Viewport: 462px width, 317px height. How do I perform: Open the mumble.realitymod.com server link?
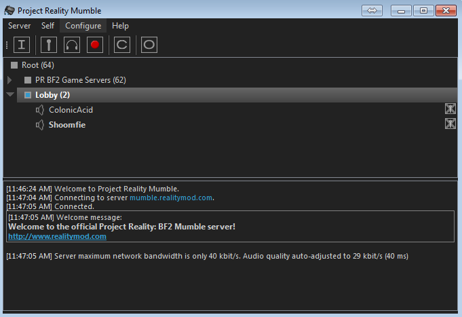(x=171, y=198)
